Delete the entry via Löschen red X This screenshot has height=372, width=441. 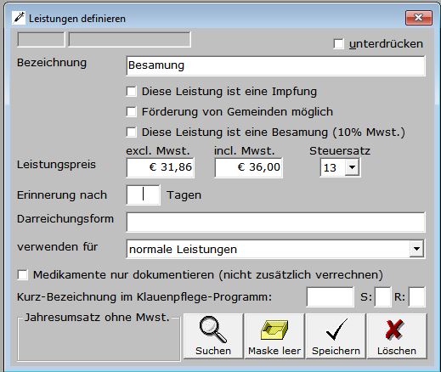tap(397, 336)
